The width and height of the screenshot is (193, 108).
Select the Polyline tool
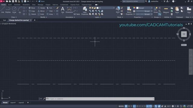[8, 10]
